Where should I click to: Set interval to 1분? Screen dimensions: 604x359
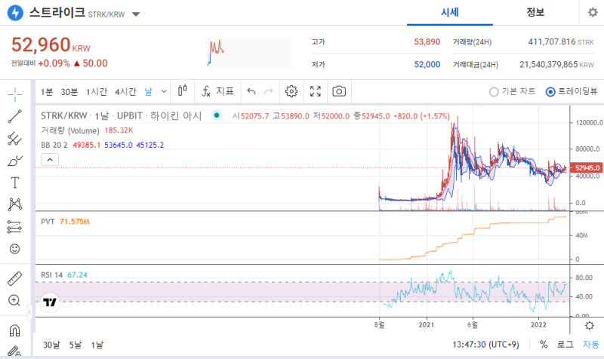pyautogui.click(x=47, y=91)
